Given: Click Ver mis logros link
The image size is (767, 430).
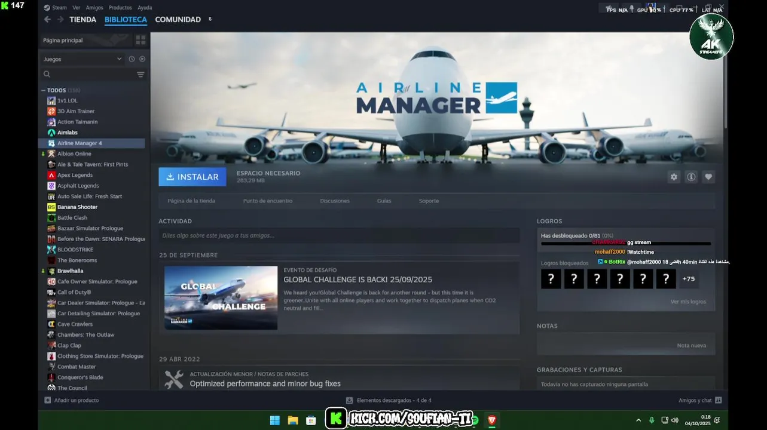Looking at the screenshot, I should point(688,302).
